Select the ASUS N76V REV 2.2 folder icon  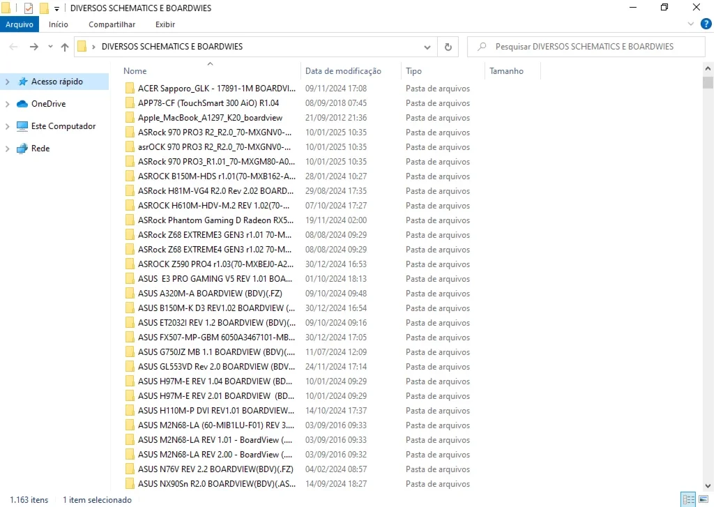point(130,468)
